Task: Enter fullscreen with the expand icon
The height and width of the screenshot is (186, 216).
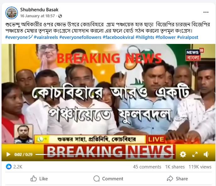Action: pos(195,154)
